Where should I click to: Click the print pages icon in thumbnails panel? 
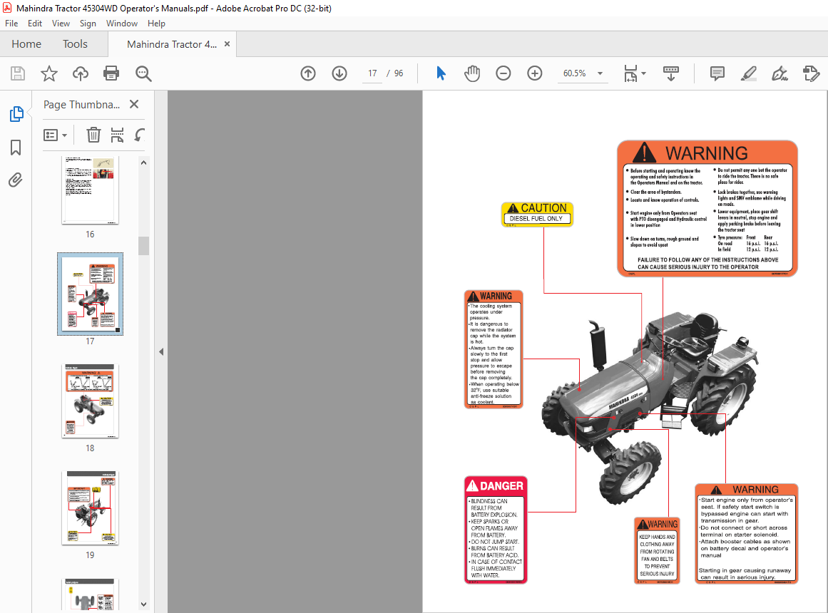(x=117, y=135)
